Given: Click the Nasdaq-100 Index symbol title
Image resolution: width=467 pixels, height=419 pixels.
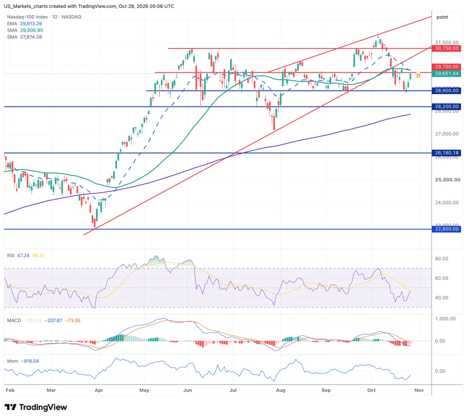Looking at the screenshot, I should pos(44,17).
